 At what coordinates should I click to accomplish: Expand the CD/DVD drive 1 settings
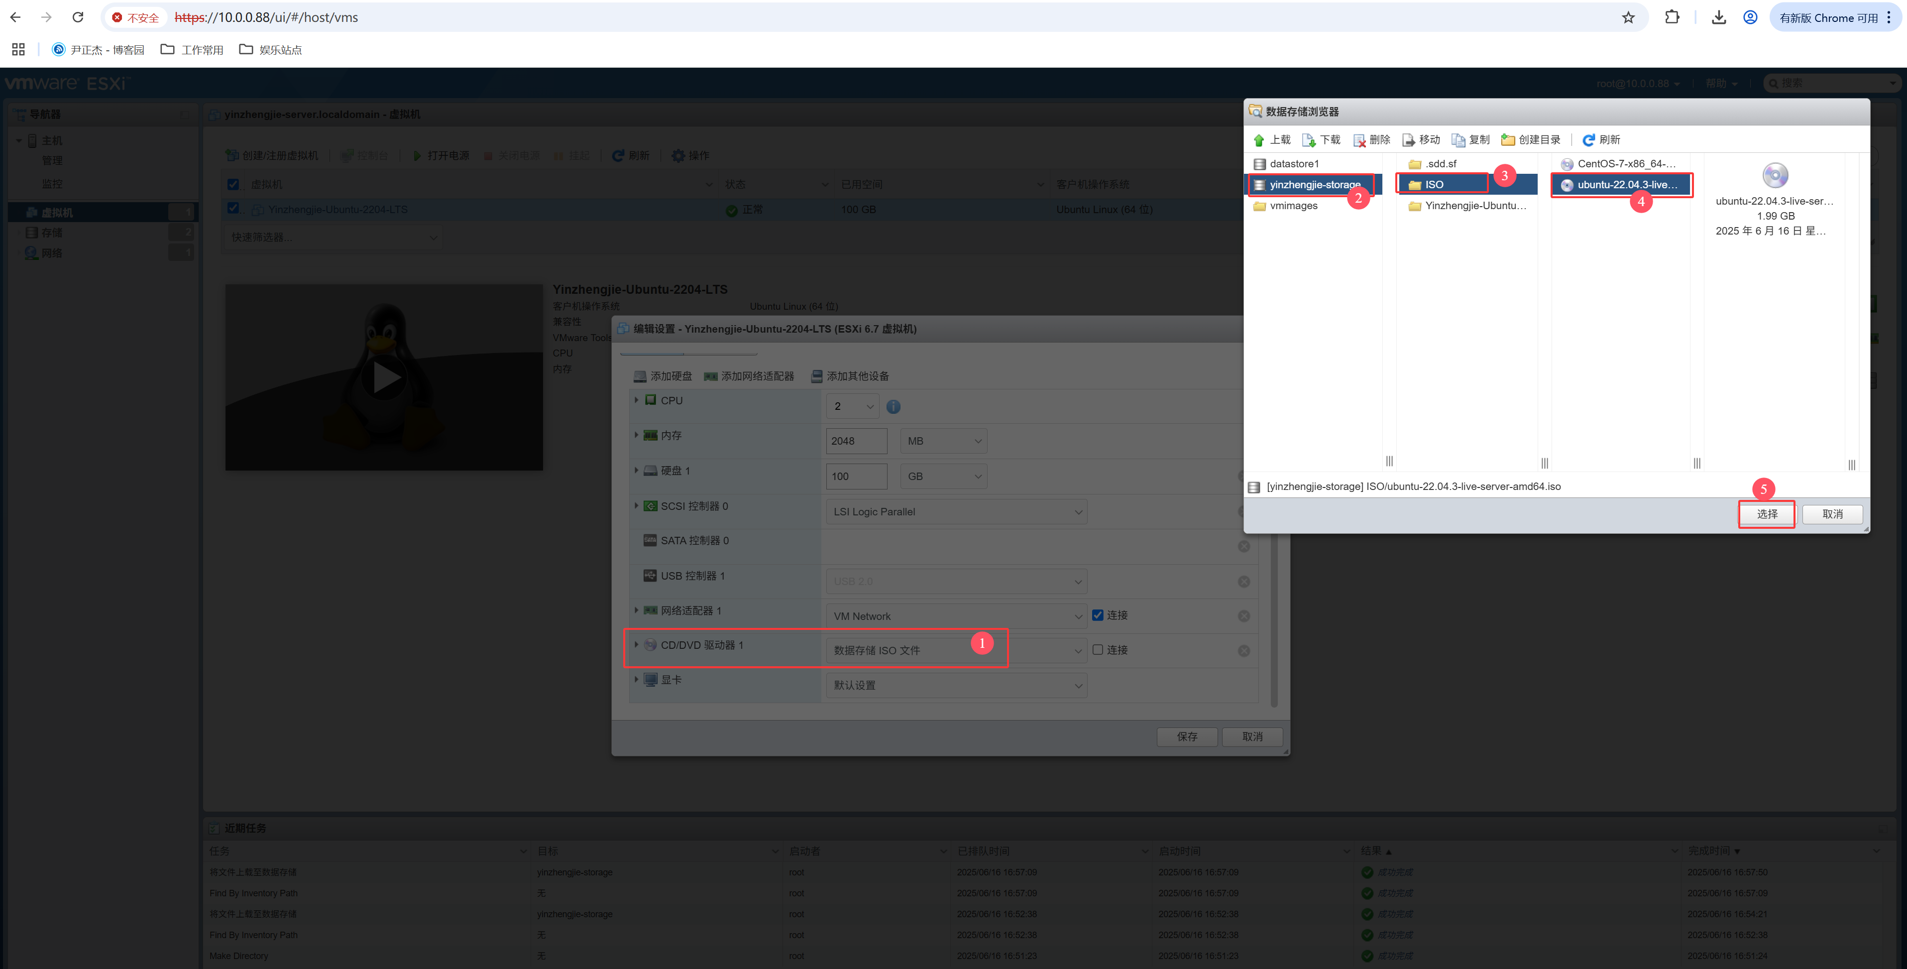tap(636, 645)
